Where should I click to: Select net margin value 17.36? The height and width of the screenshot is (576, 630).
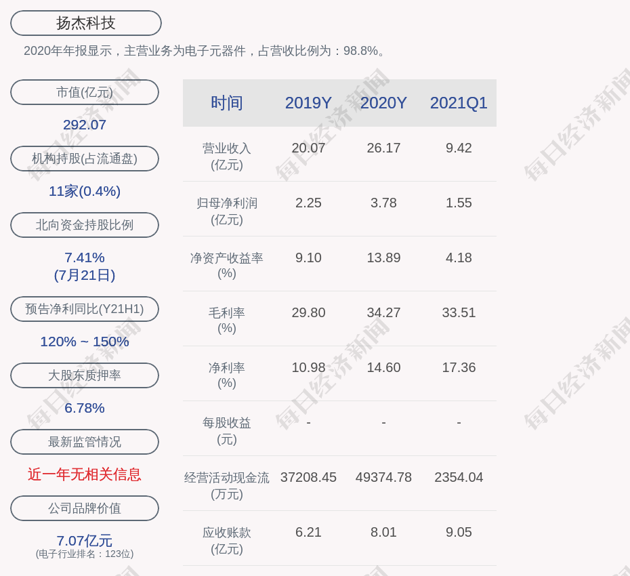click(x=459, y=367)
